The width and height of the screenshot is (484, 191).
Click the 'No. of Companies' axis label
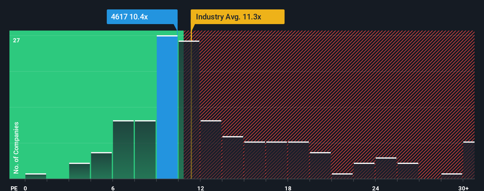(x=16, y=148)
